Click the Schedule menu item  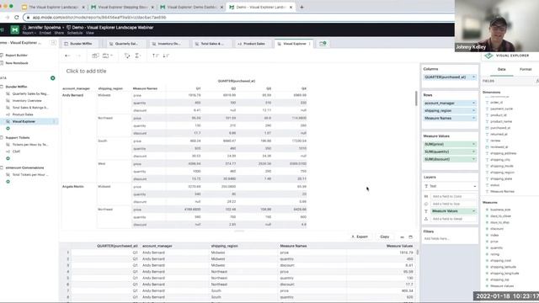point(75,33)
